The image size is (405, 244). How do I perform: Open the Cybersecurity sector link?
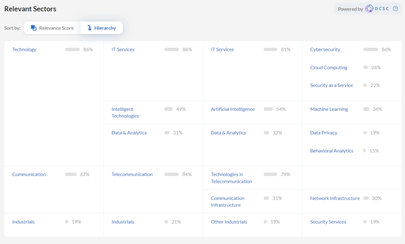(x=325, y=50)
